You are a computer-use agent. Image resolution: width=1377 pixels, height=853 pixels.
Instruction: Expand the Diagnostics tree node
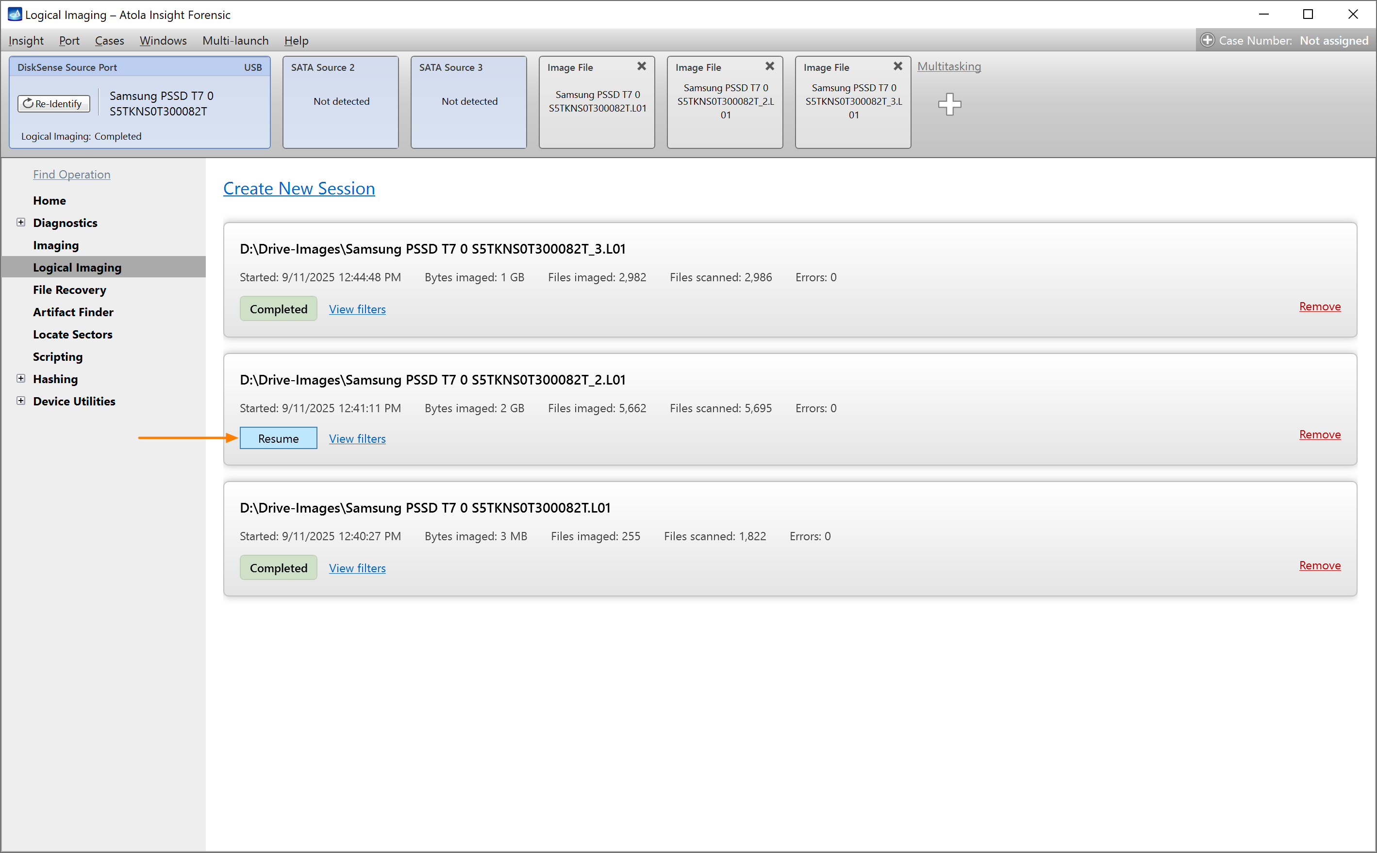click(21, 222)
